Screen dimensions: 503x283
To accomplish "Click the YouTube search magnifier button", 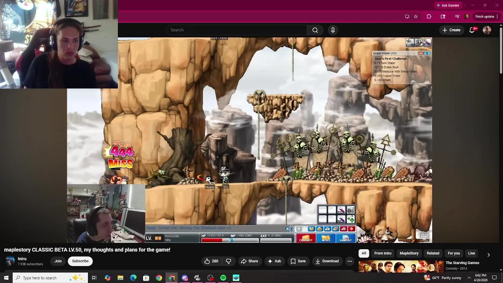I will [x=315, y=30].
